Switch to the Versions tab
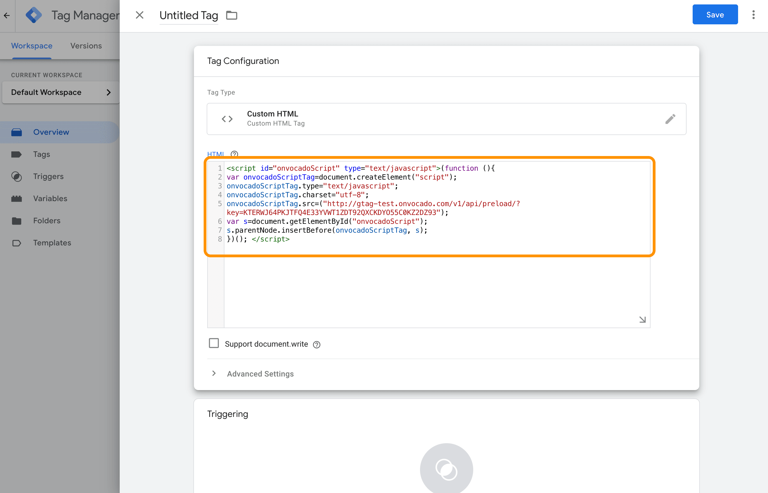This screenshot has width=768, height=493. tap(86, 46)
